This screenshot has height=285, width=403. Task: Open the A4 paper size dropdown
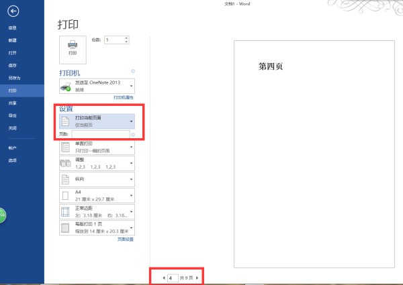click(97, 195)
